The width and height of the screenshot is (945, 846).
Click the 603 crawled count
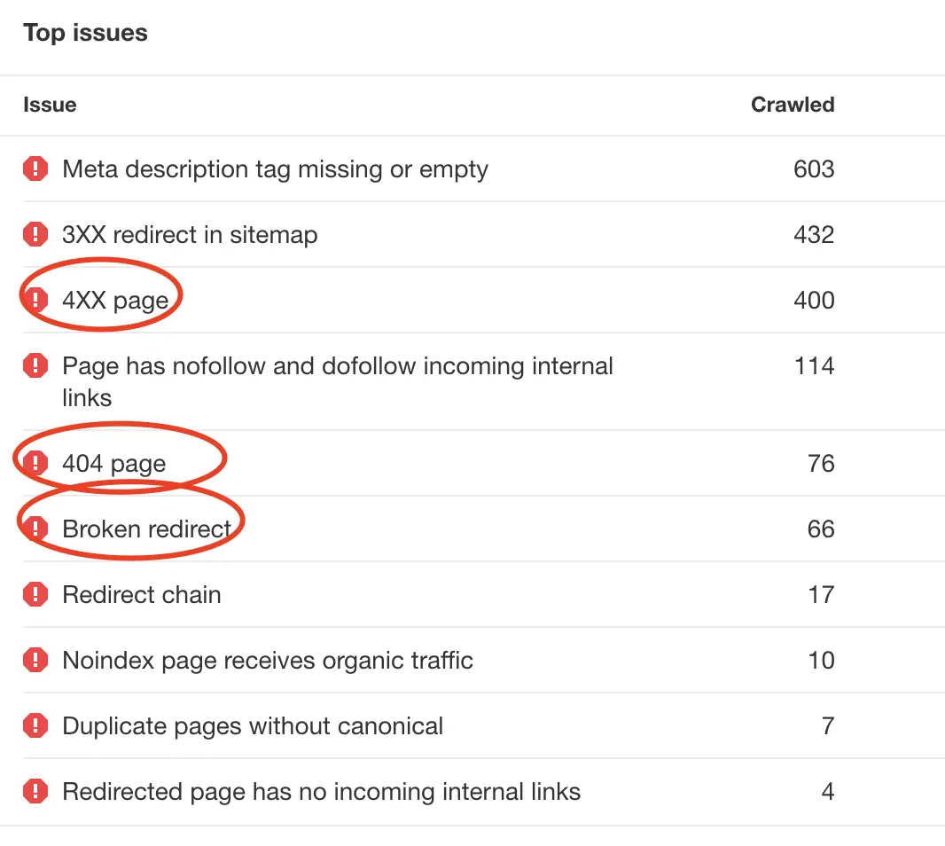click(x=814, y=168)
